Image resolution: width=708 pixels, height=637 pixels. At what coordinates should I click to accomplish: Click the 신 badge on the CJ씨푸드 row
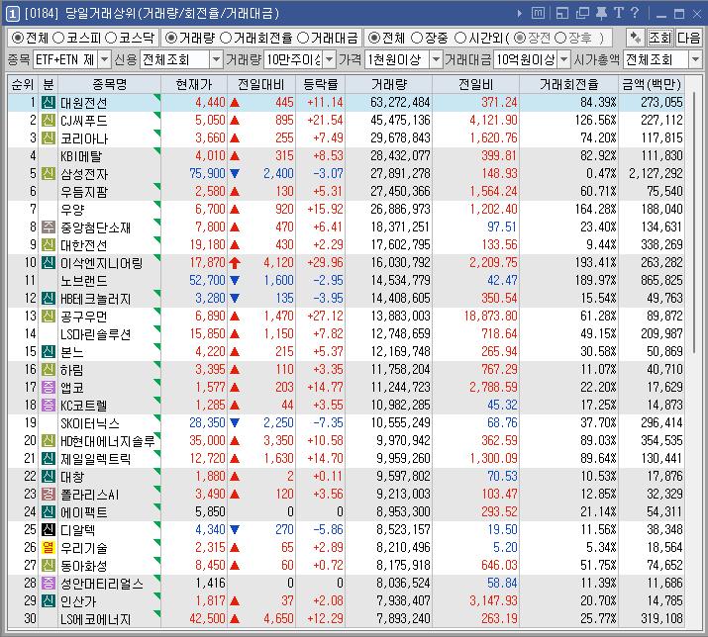click(48, 121)
